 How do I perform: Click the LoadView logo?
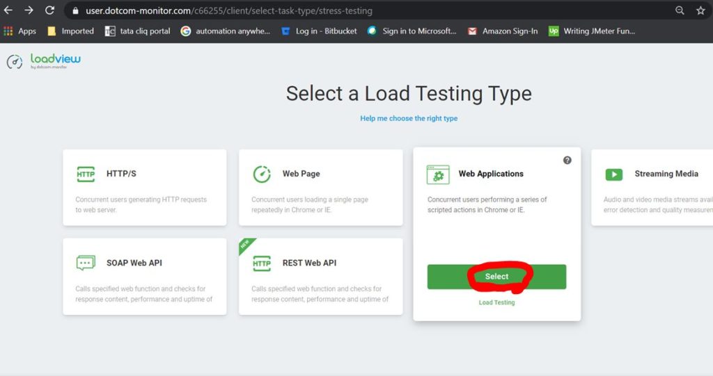click(x=44, y=62)
